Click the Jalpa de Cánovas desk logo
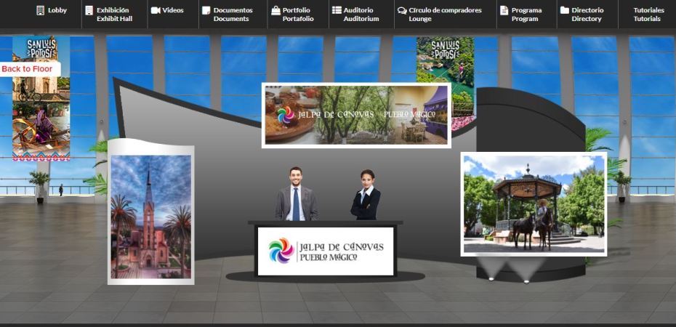 point(325,251)
